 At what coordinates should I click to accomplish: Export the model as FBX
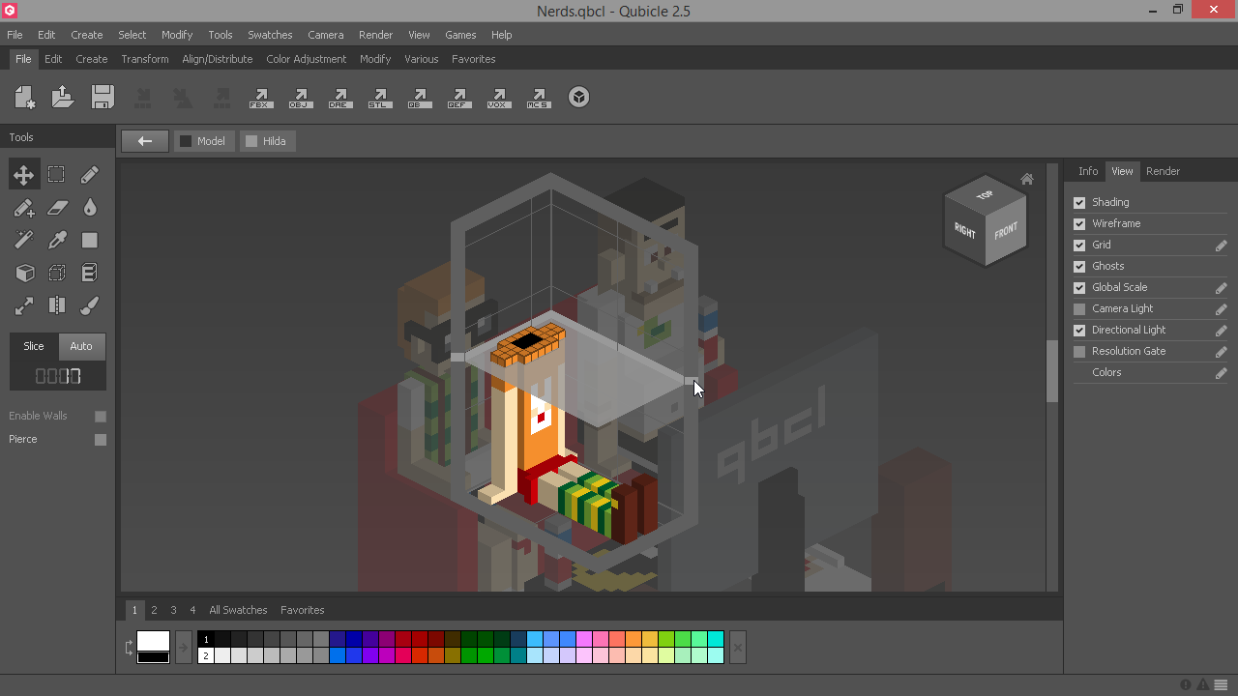261,98
